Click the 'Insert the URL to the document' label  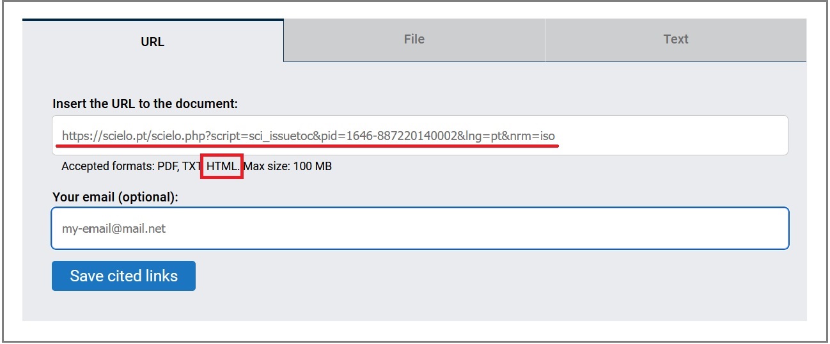145,104
